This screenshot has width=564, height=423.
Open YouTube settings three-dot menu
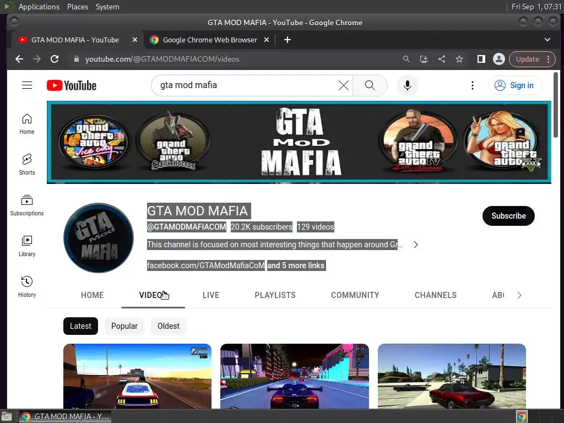pyautogui.click(x=472, y=85)
